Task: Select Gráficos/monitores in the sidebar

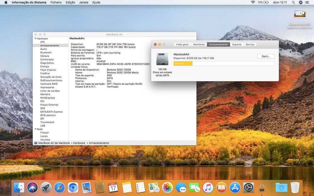Action: [51, 80]
